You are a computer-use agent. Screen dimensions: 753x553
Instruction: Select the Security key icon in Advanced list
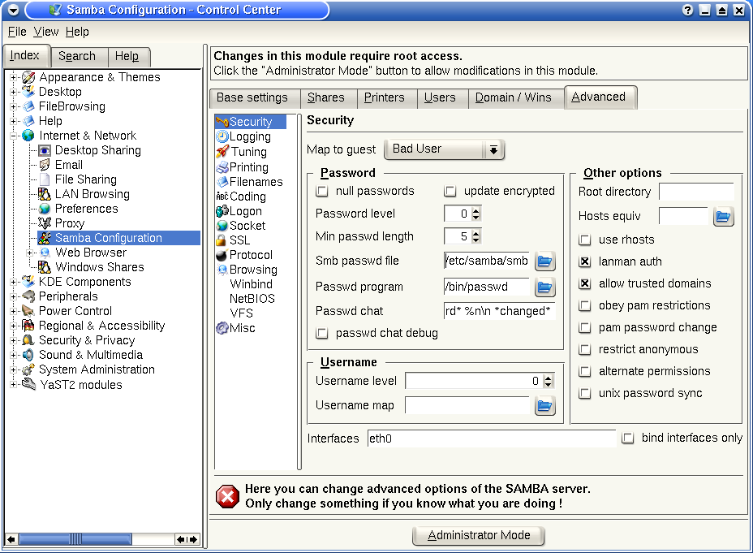coord(222,122)
